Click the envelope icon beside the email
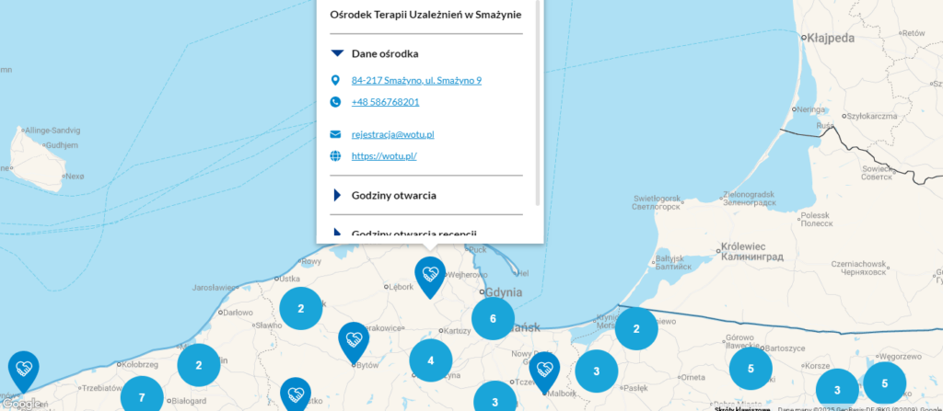943x411 pixels. tap(335, 134)
